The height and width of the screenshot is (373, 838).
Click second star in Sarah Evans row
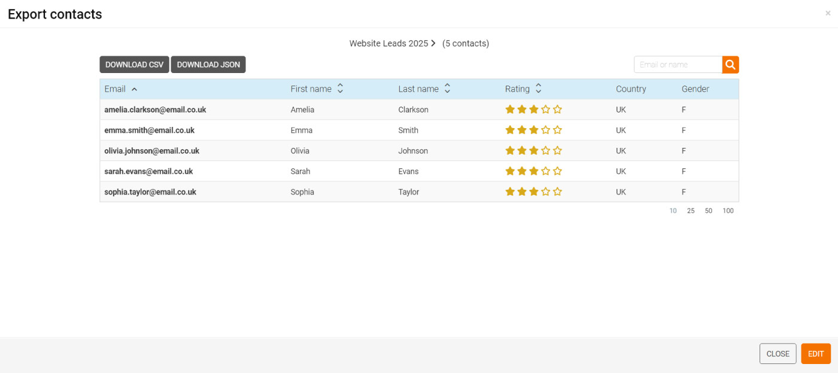tap(522, 171)
